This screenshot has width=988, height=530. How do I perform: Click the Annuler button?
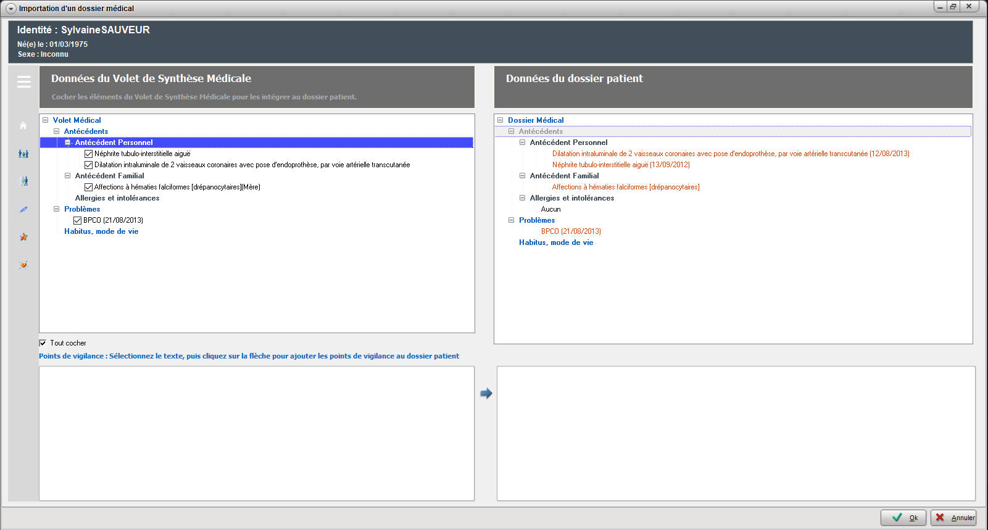(x=953, y=518)
